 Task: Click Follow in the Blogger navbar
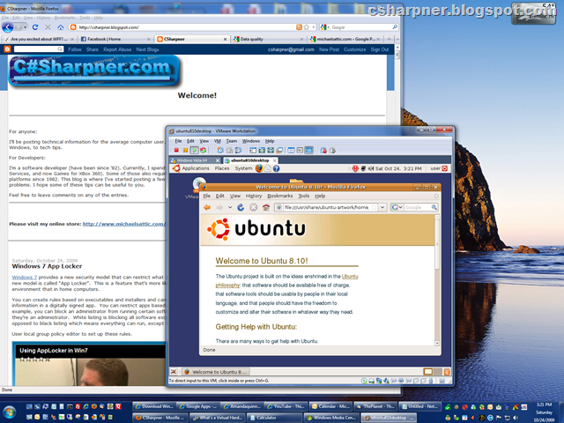coord(75,49)
